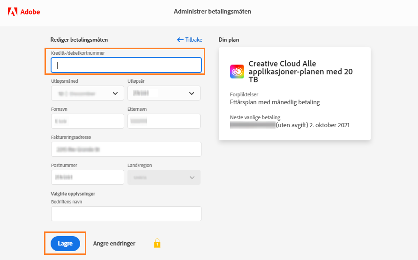Click the Din plan heading
Image resolution: width=418 pixels, height=260 pixels.
229,40
